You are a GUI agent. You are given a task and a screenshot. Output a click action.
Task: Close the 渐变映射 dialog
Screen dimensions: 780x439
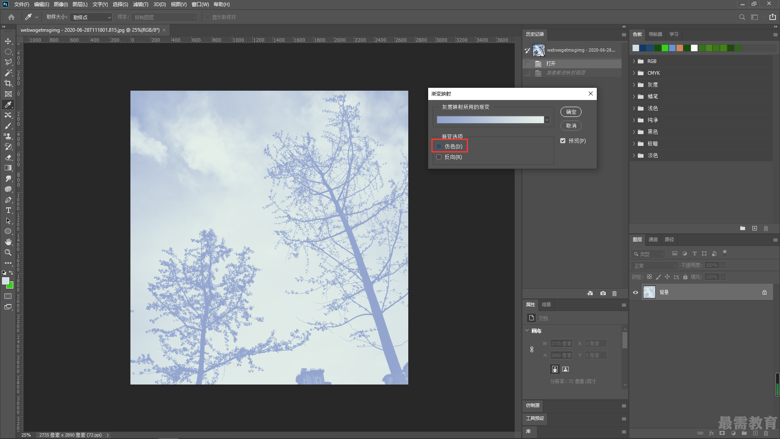[x=591, y=93]
